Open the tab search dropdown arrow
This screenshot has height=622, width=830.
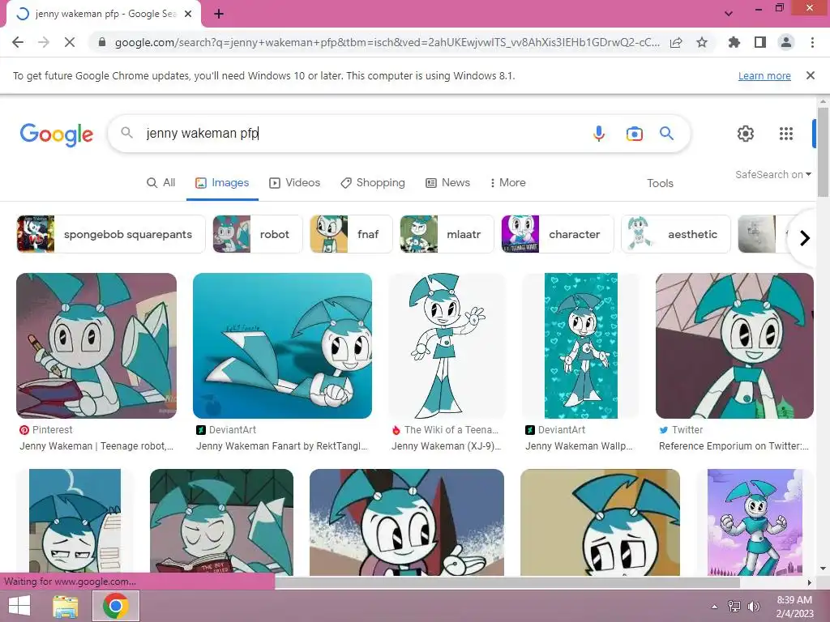click(729, 14)
